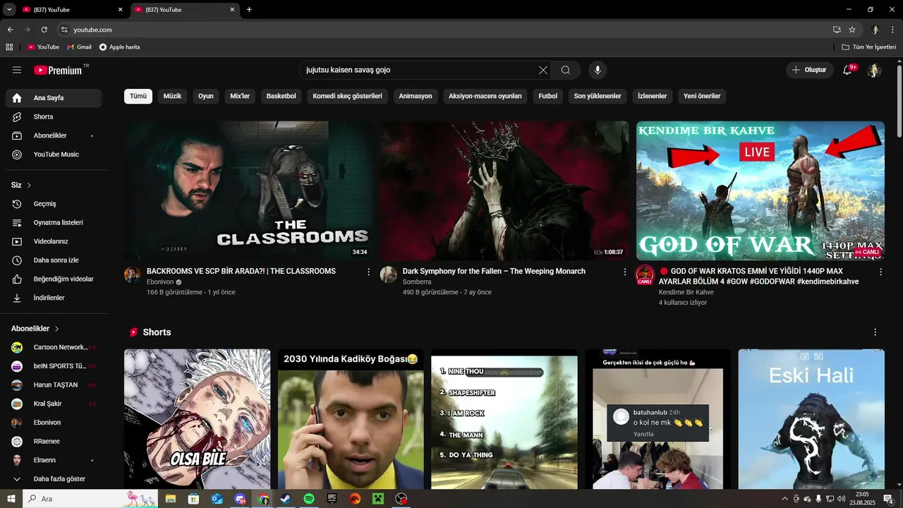Click the Windows Start button
The width and height of the screenshot is (903, 508).
11,499
